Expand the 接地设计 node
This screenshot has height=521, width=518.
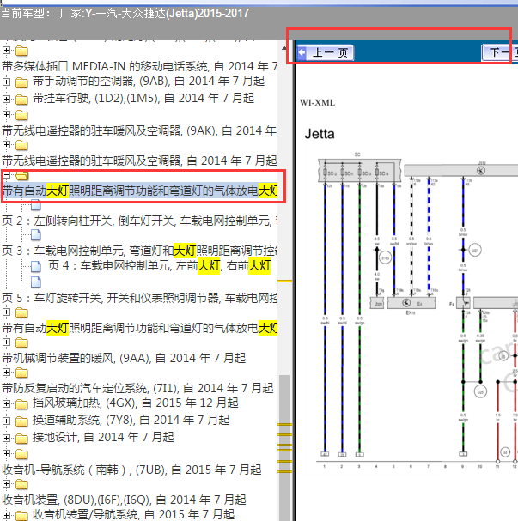pyautogui.click(x=6, y=438)
